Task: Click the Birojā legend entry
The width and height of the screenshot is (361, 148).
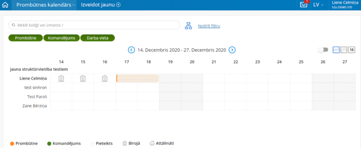Action: tap(131, 143)
